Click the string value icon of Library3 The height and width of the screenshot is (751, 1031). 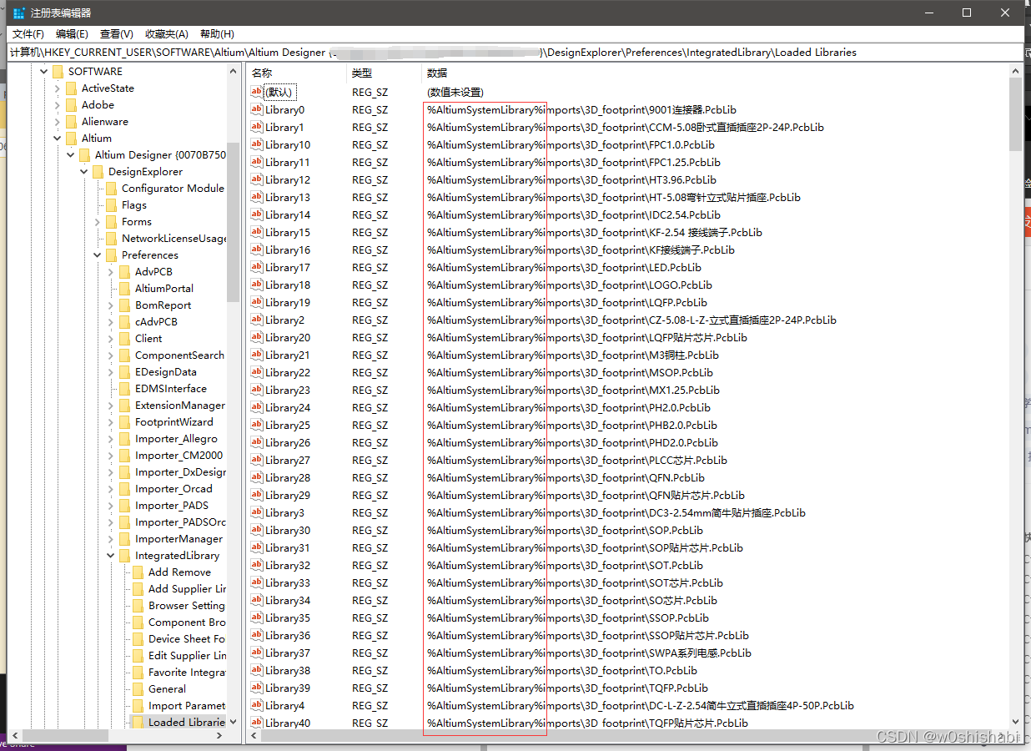[257, 512]
